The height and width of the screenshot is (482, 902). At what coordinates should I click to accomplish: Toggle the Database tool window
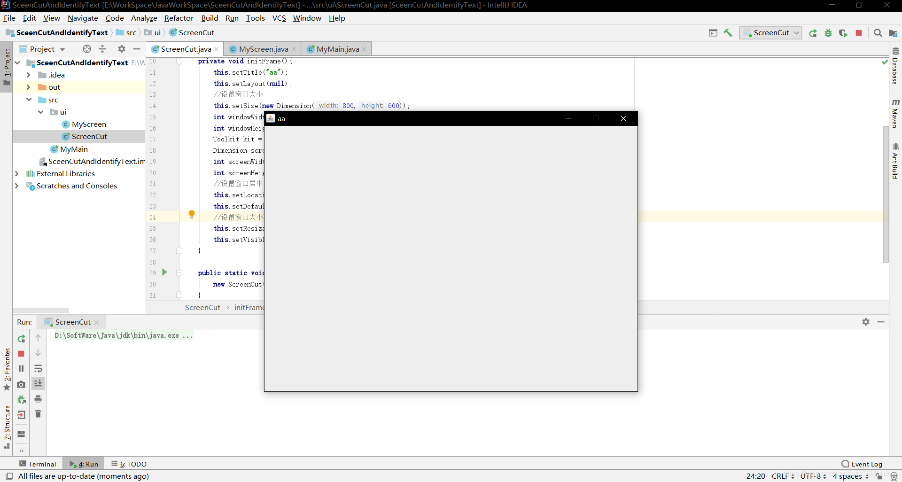895,66
